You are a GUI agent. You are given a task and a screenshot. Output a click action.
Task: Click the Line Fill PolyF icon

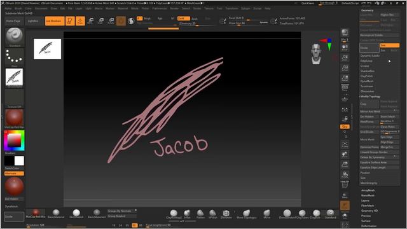click(x=345, y=184)
